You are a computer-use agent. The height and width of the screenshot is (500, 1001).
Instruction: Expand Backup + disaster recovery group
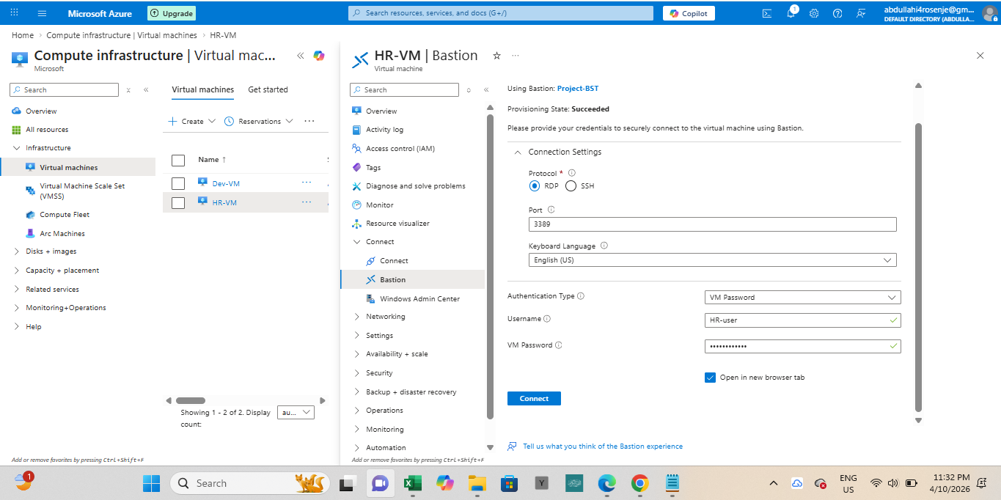(x=356, y=392)
